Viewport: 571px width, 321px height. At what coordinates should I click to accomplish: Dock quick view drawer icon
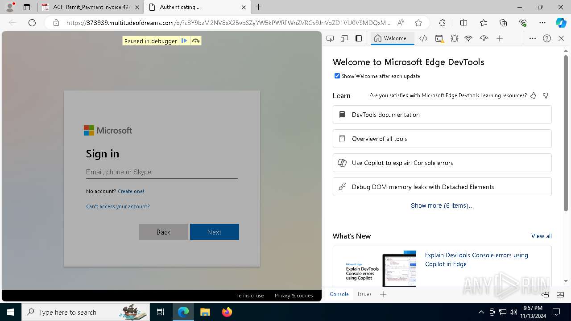coord(545,294)
